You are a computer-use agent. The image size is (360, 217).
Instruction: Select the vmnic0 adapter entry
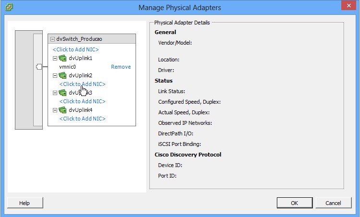point(68,67)
